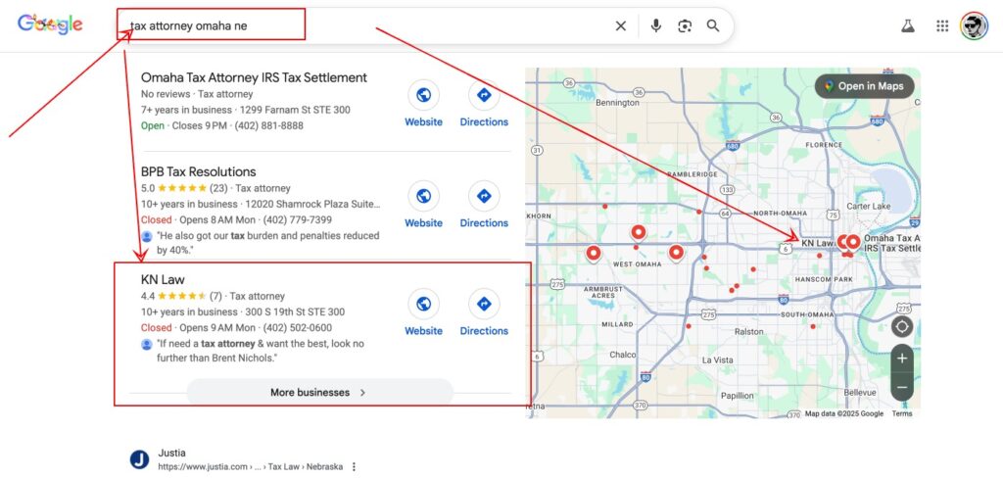Start voice search with microphone icon

[656, 26]
